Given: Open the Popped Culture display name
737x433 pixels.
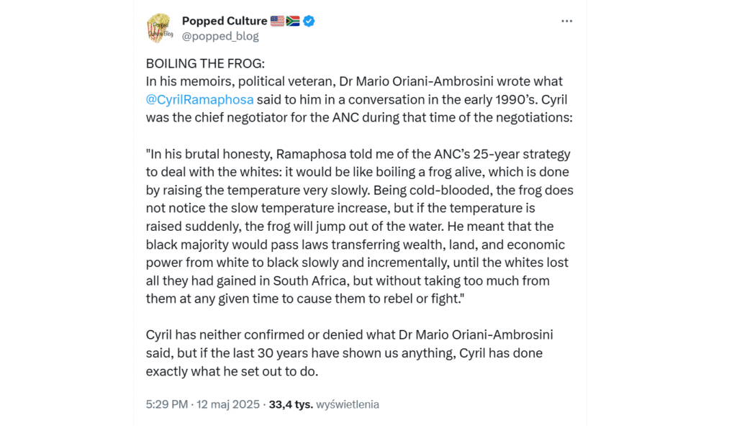Looking at the screenshot, I should (x=224, y=21).
